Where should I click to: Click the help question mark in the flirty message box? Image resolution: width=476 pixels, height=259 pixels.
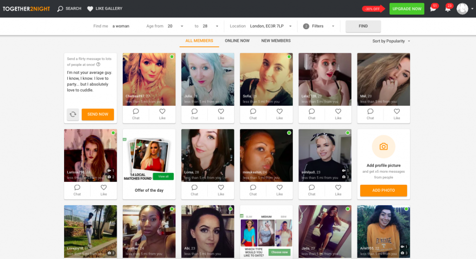pyautogui.click(x=98, y=65)
